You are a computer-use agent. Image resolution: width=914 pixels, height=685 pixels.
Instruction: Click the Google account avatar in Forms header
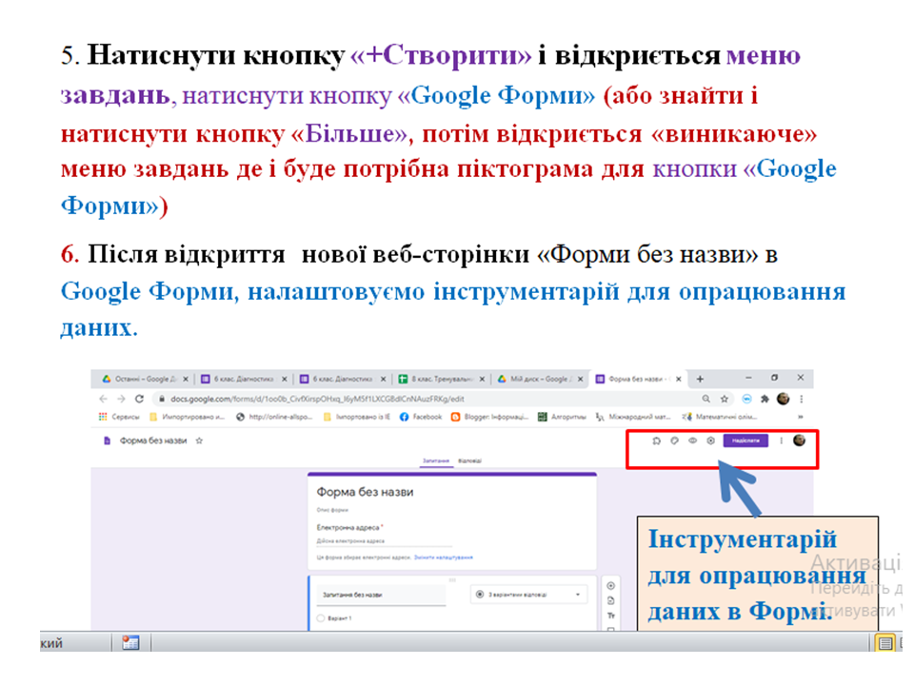click(799, 440)
